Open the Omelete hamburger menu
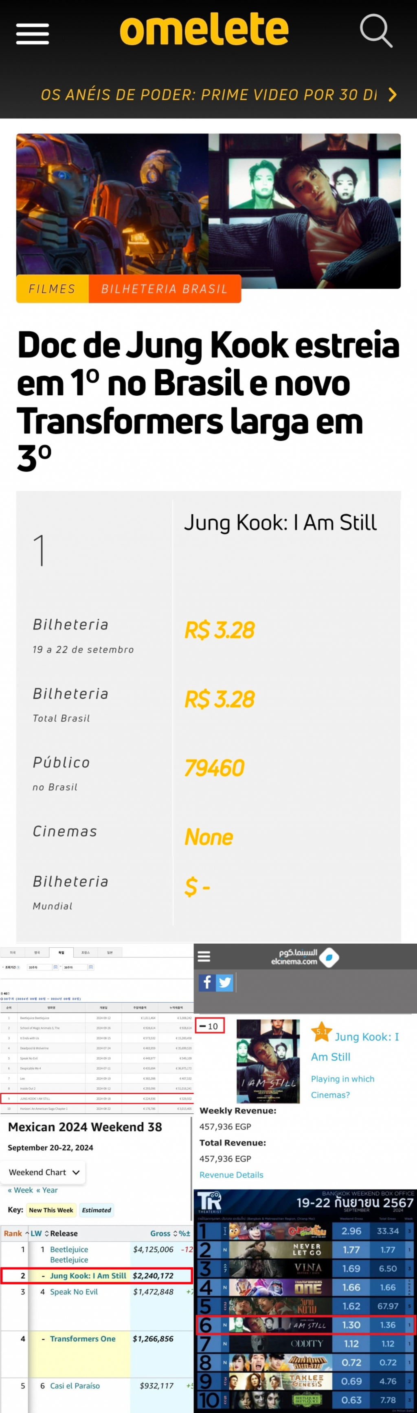 32,33
